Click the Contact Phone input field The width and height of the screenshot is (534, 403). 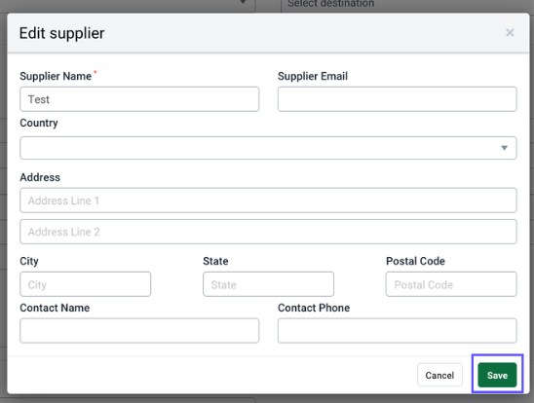(x=398, y=331)
